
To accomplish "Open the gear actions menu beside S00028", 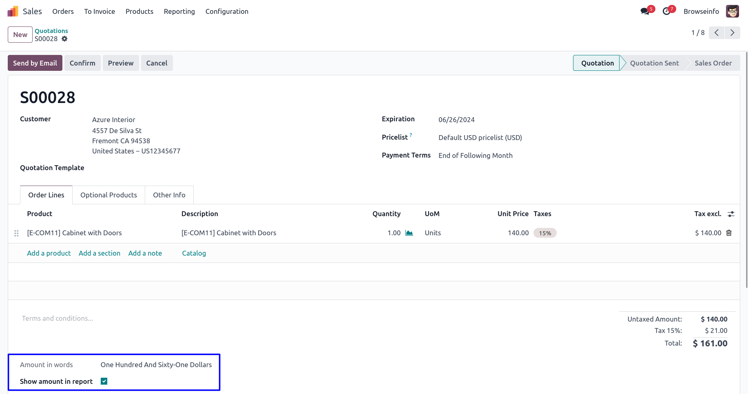I will pos(64,39).
